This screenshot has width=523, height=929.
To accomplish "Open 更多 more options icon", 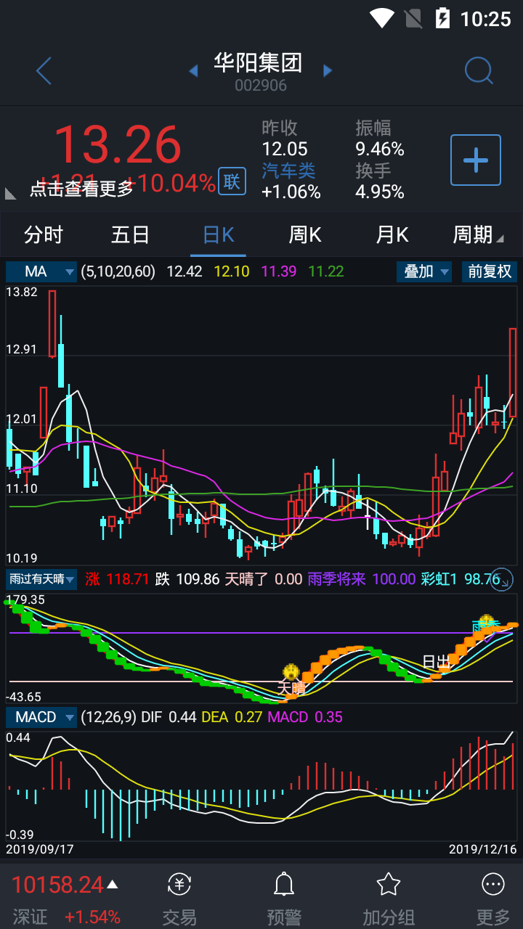I will [493, 885].
